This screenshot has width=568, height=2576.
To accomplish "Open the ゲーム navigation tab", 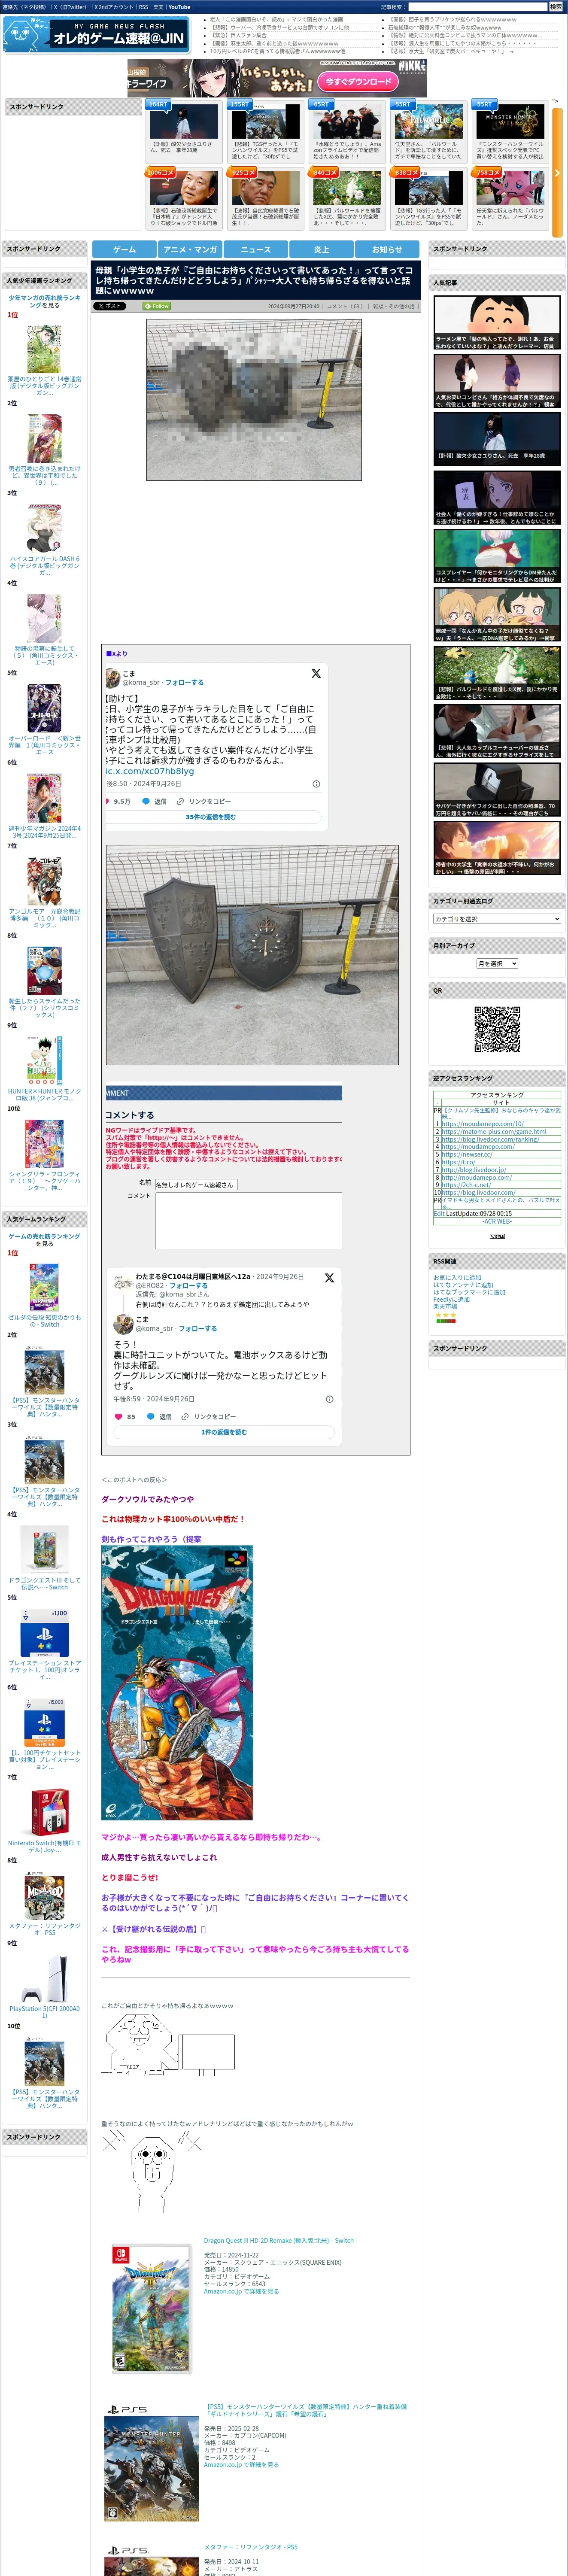I will (x=125, y=249).
